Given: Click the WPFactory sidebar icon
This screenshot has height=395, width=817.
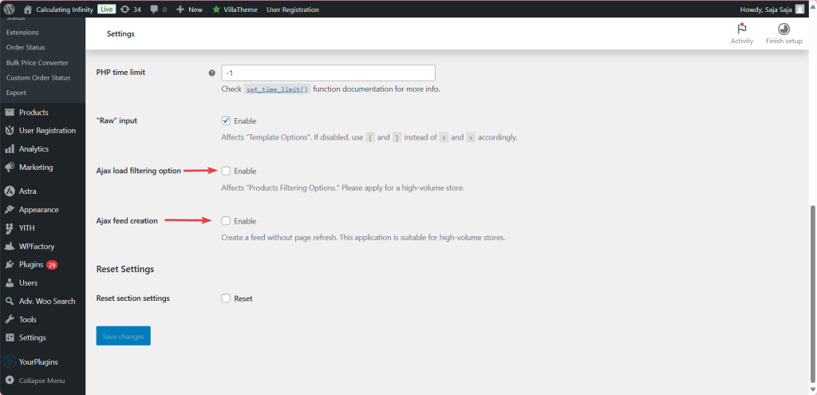Looking at the screenshot, I should [x=10, y=246].
